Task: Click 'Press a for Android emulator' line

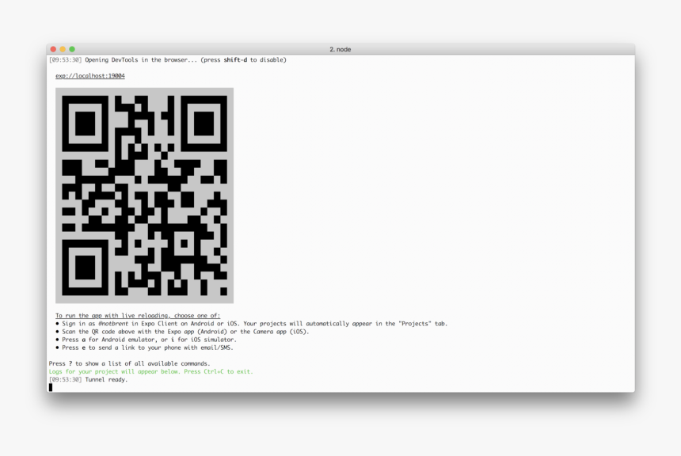Action: (146, 340)
